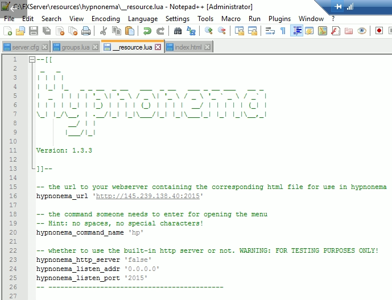Click the pin icon in title bar
392x300 pixels.
(x=338, y=6)
